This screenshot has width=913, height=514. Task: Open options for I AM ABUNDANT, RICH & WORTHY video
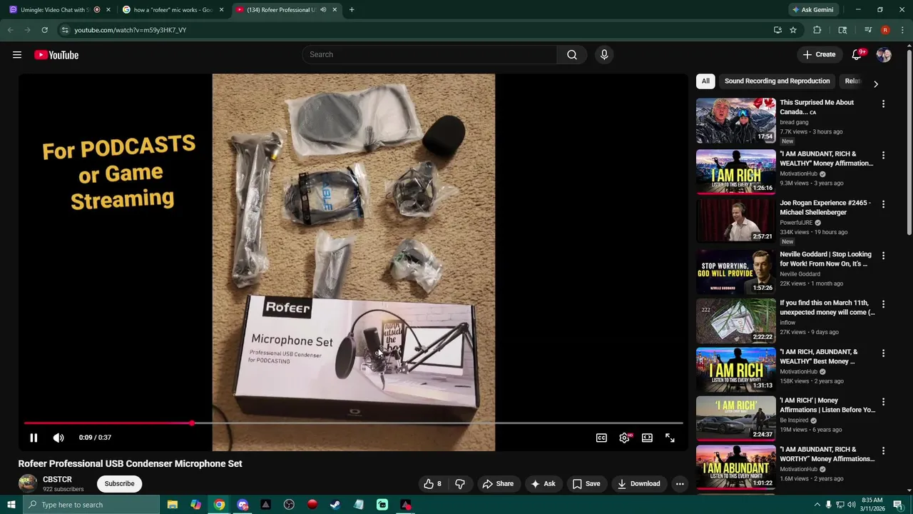pyautogui.click(x=883, y=451)
